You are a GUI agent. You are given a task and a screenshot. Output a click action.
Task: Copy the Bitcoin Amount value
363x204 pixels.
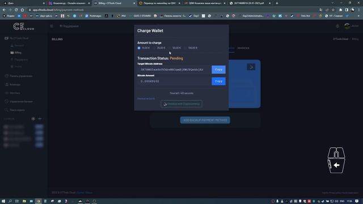pos(218,81)
